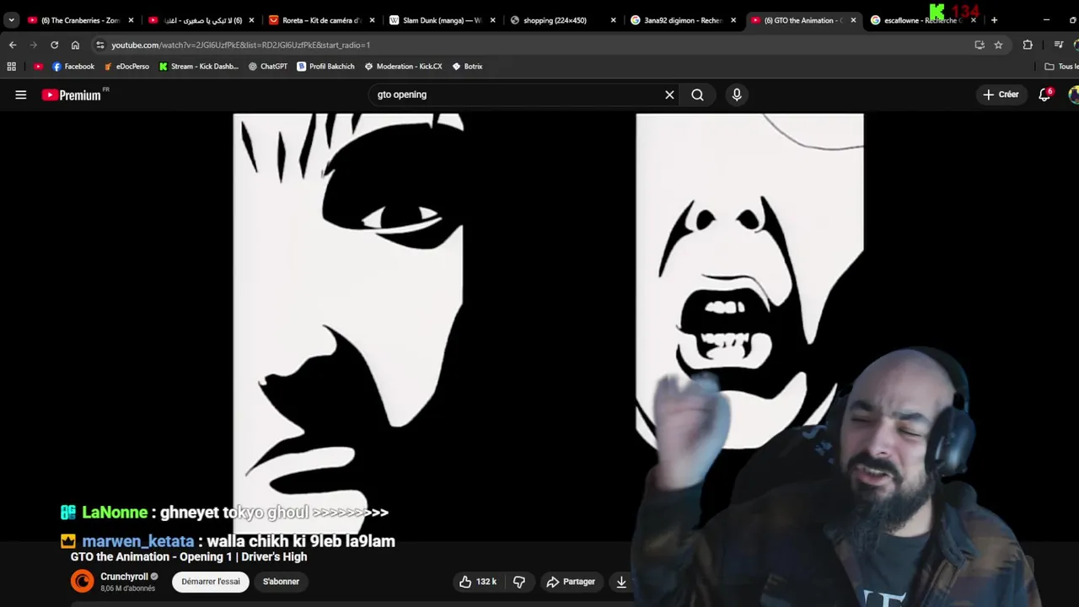This screenshot has width=1079, height=607.
Task: Open the YouTube guide hamburger menu
Action: 21,95
